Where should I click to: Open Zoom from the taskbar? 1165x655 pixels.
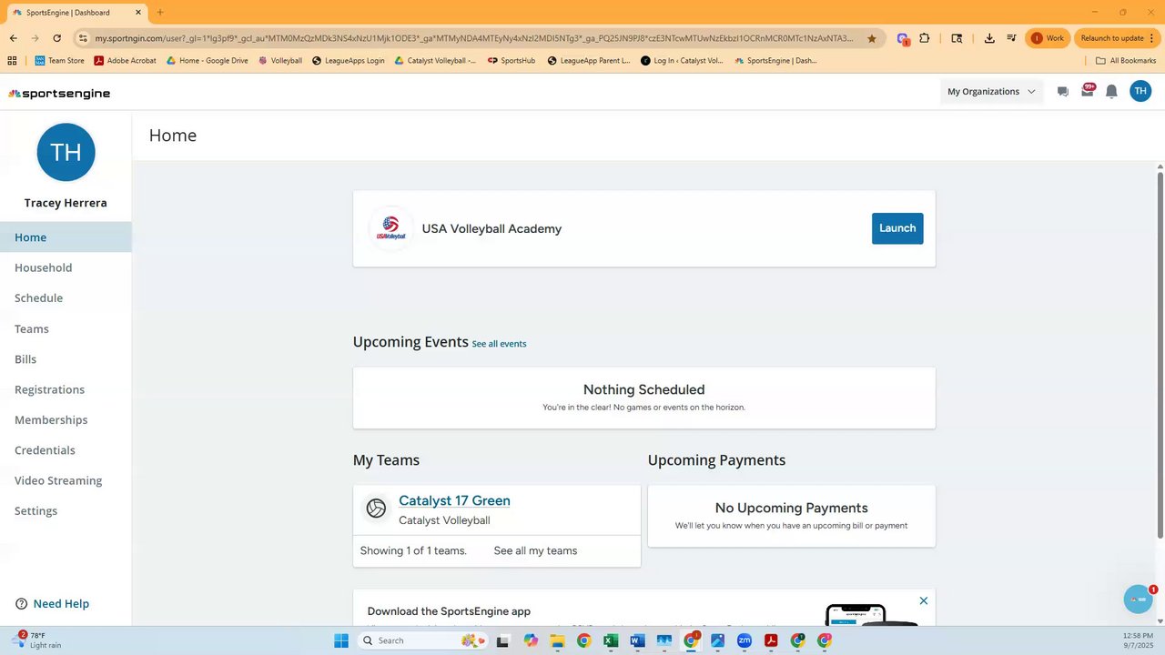coord(745,640)
